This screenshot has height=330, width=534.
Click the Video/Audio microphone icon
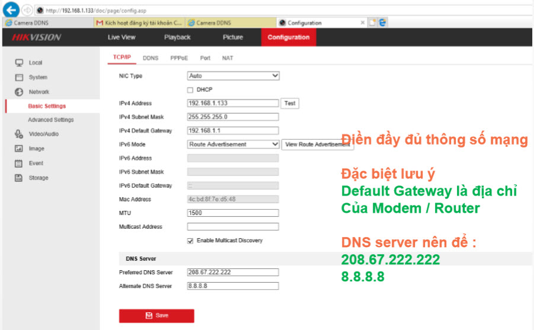19,134
